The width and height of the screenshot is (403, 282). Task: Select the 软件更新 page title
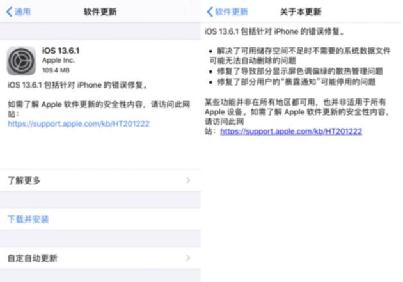100,12
